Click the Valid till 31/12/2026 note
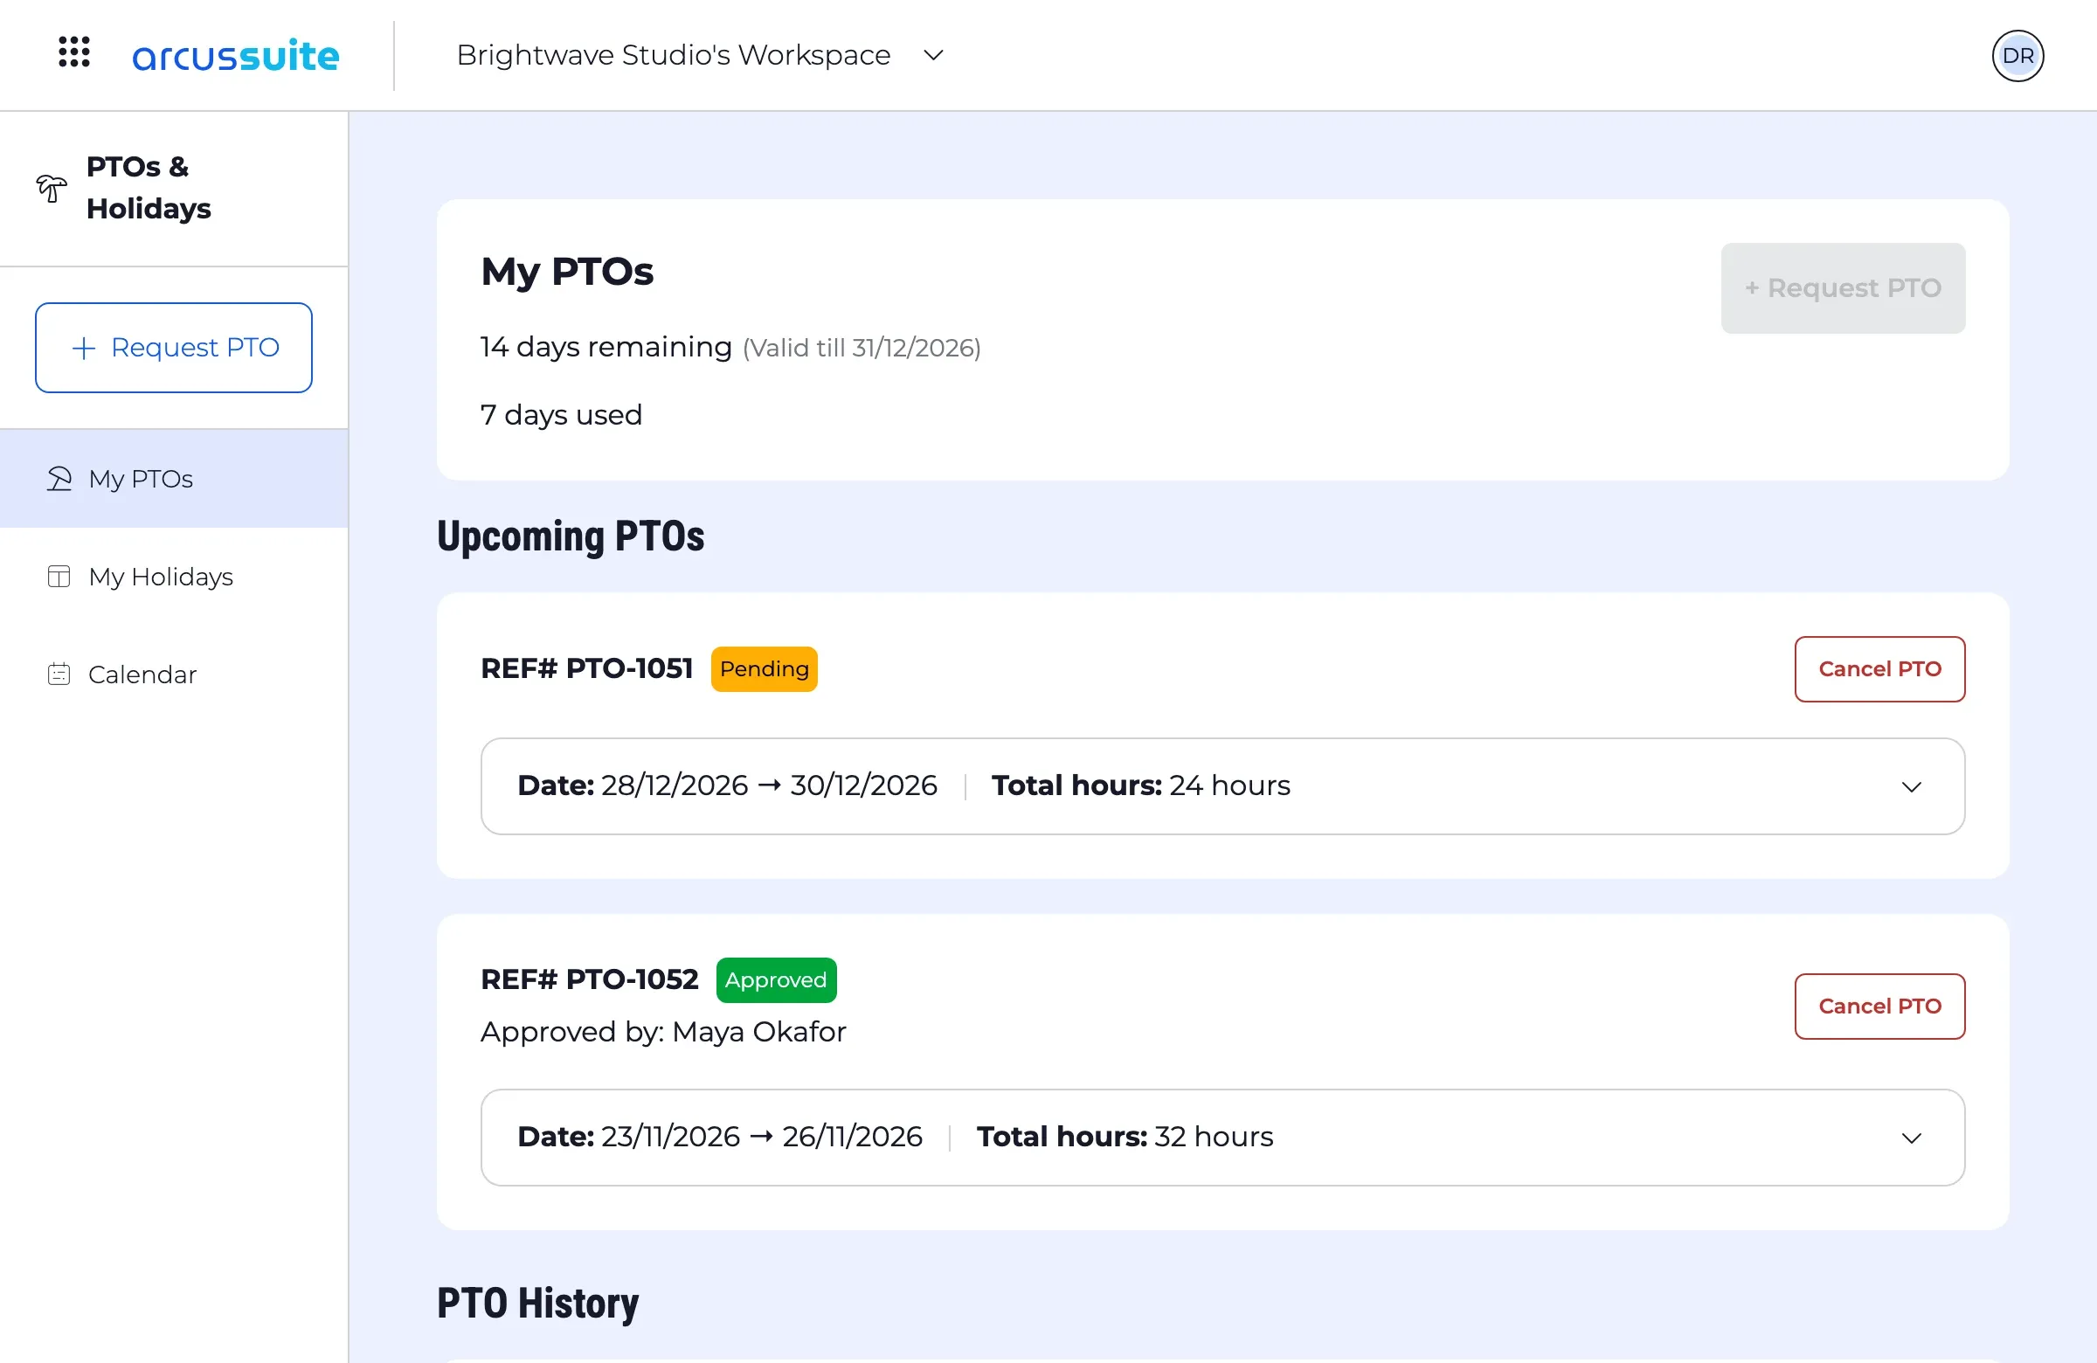The width and height of the screenshot is (2097, 1363). coord(862,348)
